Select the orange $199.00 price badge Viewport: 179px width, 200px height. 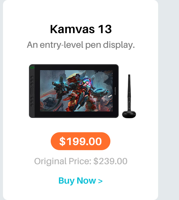tap(81, 141)
